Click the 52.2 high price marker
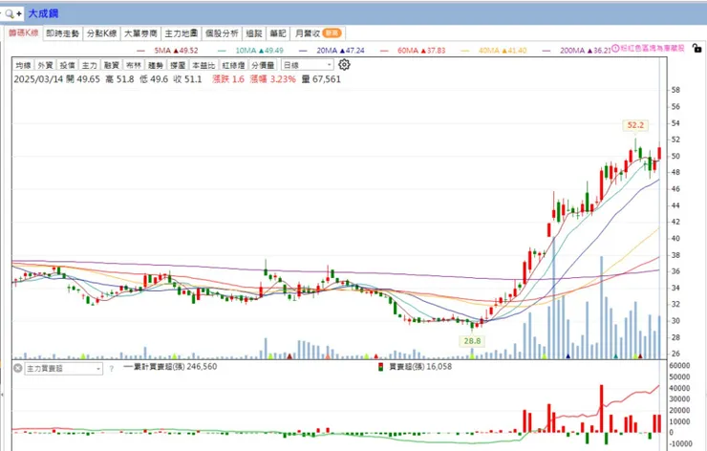 point(635,125)
